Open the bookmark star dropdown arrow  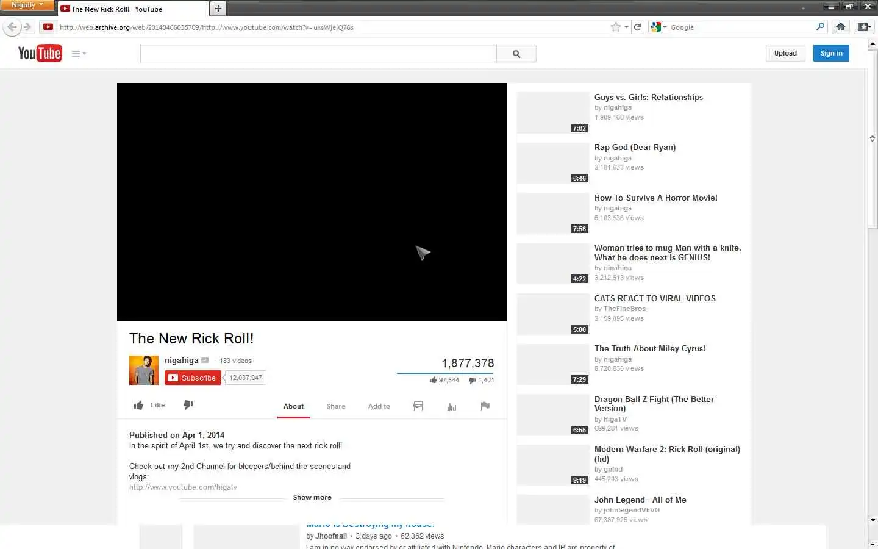pos(626,27)
